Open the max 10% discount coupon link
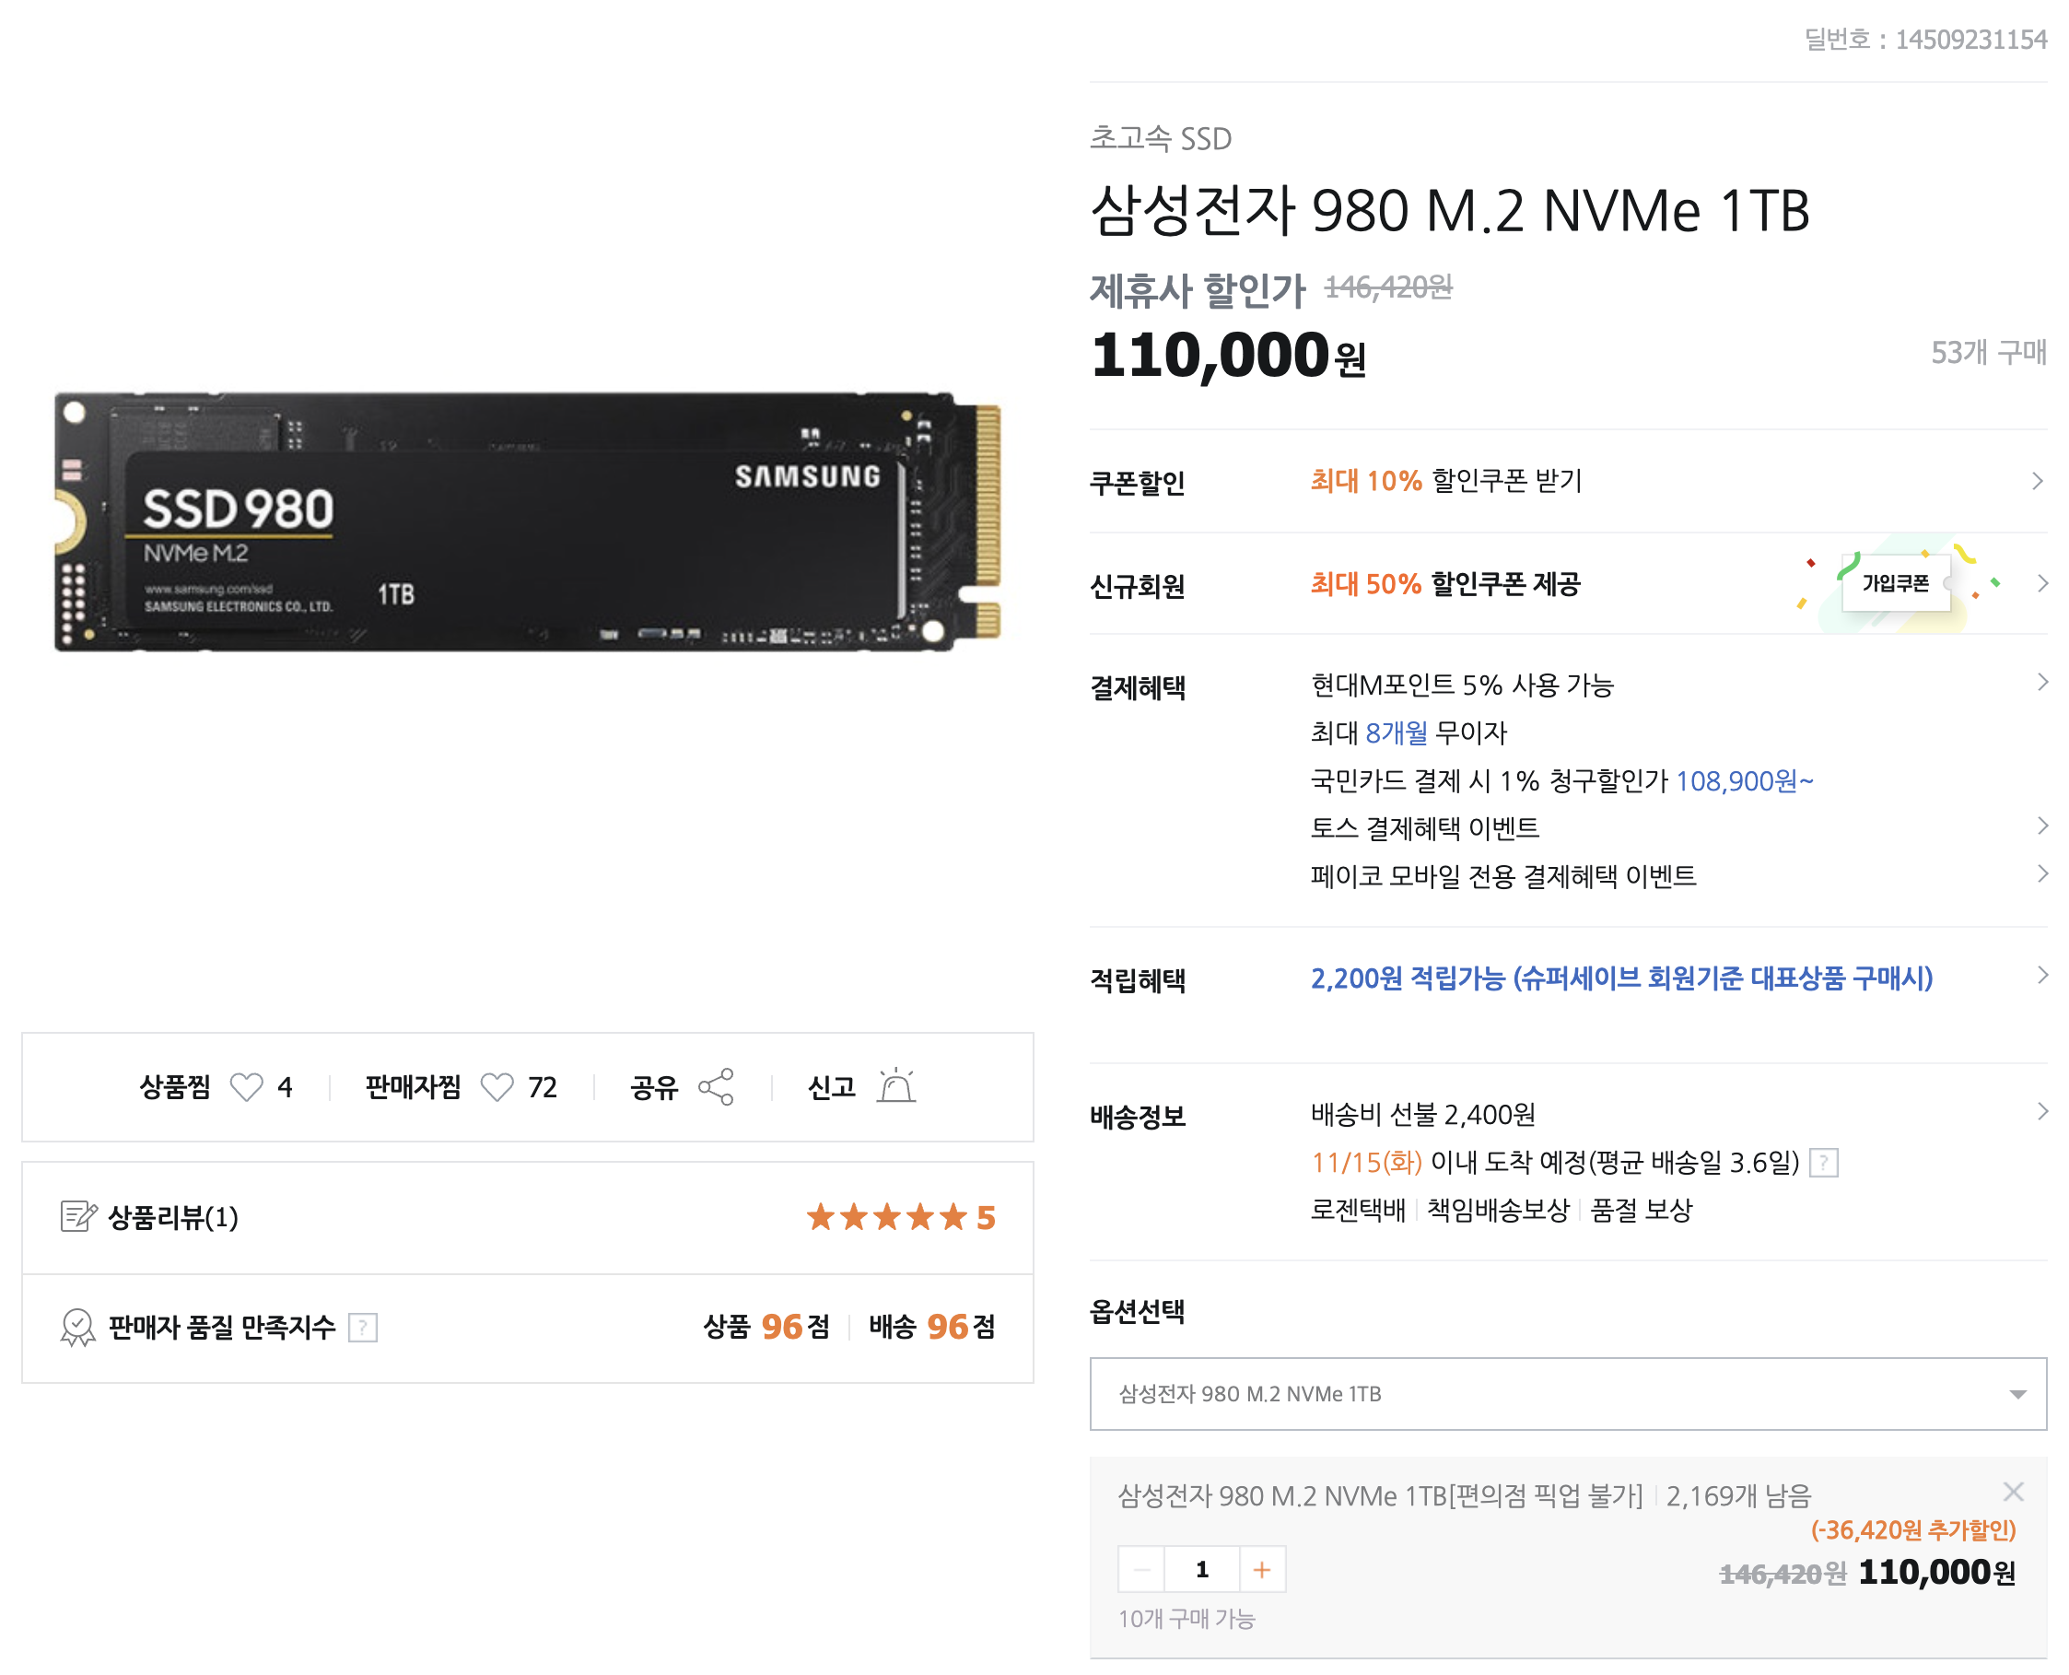 click(1446, 482)
